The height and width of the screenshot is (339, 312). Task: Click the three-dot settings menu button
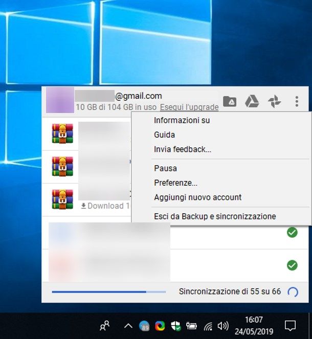(x=297, y=101)
